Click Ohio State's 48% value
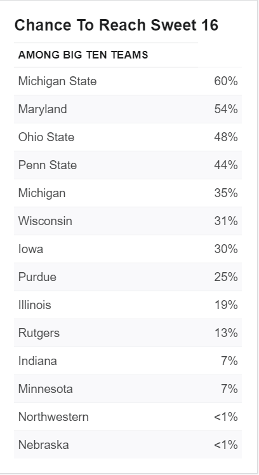The height and width of the screenshot is (475, 259). pos(226,137)
